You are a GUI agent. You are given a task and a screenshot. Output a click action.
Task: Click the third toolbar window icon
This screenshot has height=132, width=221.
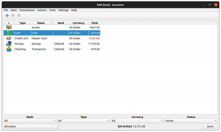(x=19, y=16)
